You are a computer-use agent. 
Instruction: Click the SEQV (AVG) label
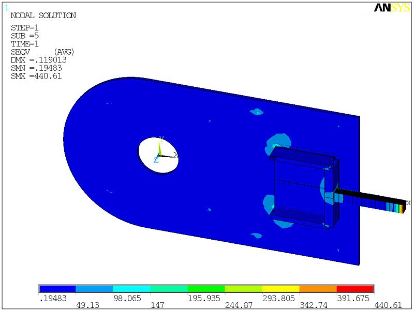click(42, 52)
